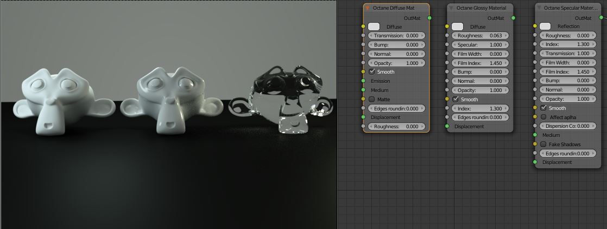Click the Diffuse Mat OutMat output socket
The height and width of the screenshot is (229, 607).
[430, 18]
